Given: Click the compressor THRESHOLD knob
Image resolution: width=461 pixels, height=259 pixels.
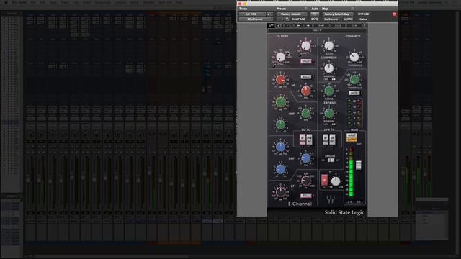Looking at the screenshot, I should pyautogui.click(x=354, y=57).
